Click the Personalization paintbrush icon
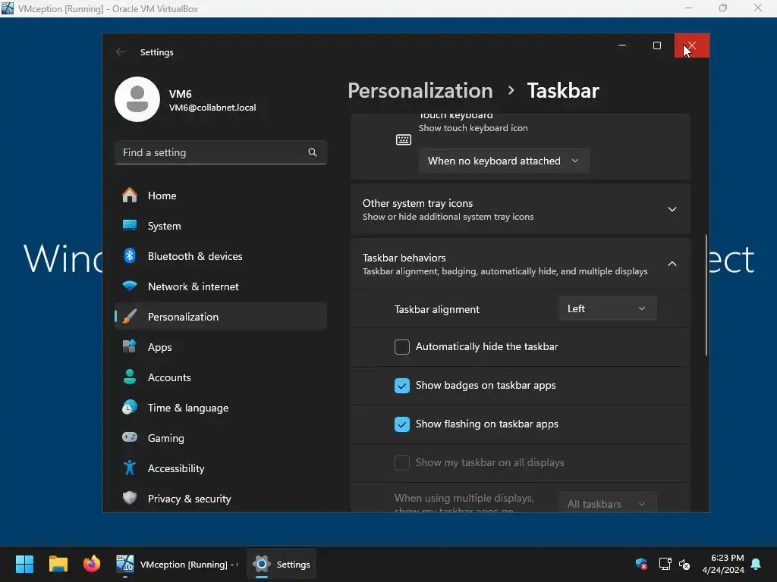This screenshot has height=582, width=777. click(129, 317)
